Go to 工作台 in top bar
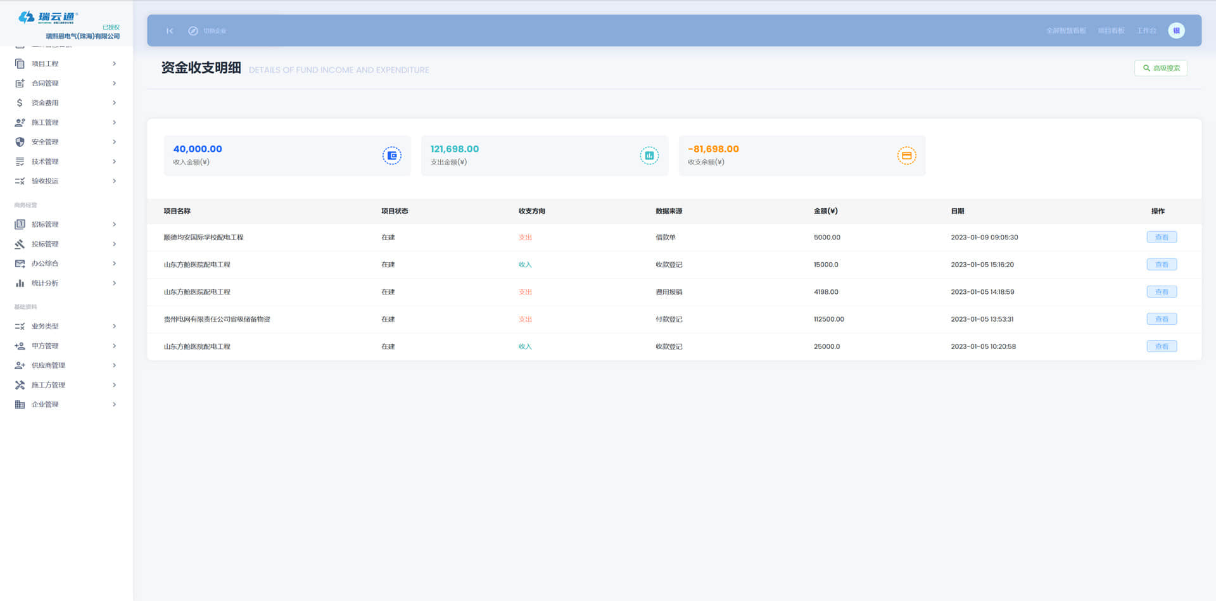1216x601 pixels. [1146, 31]
